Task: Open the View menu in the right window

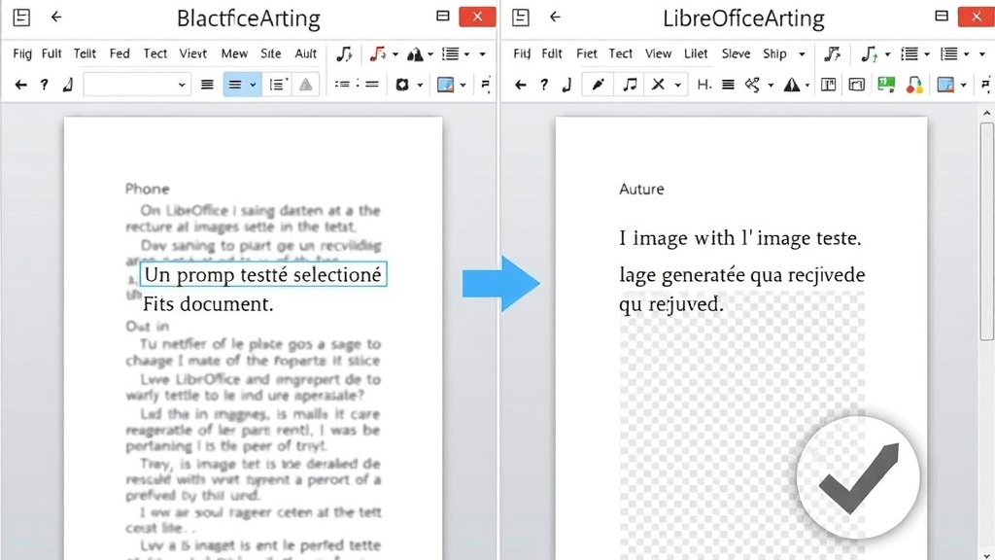Action: [x=657, y=53]
